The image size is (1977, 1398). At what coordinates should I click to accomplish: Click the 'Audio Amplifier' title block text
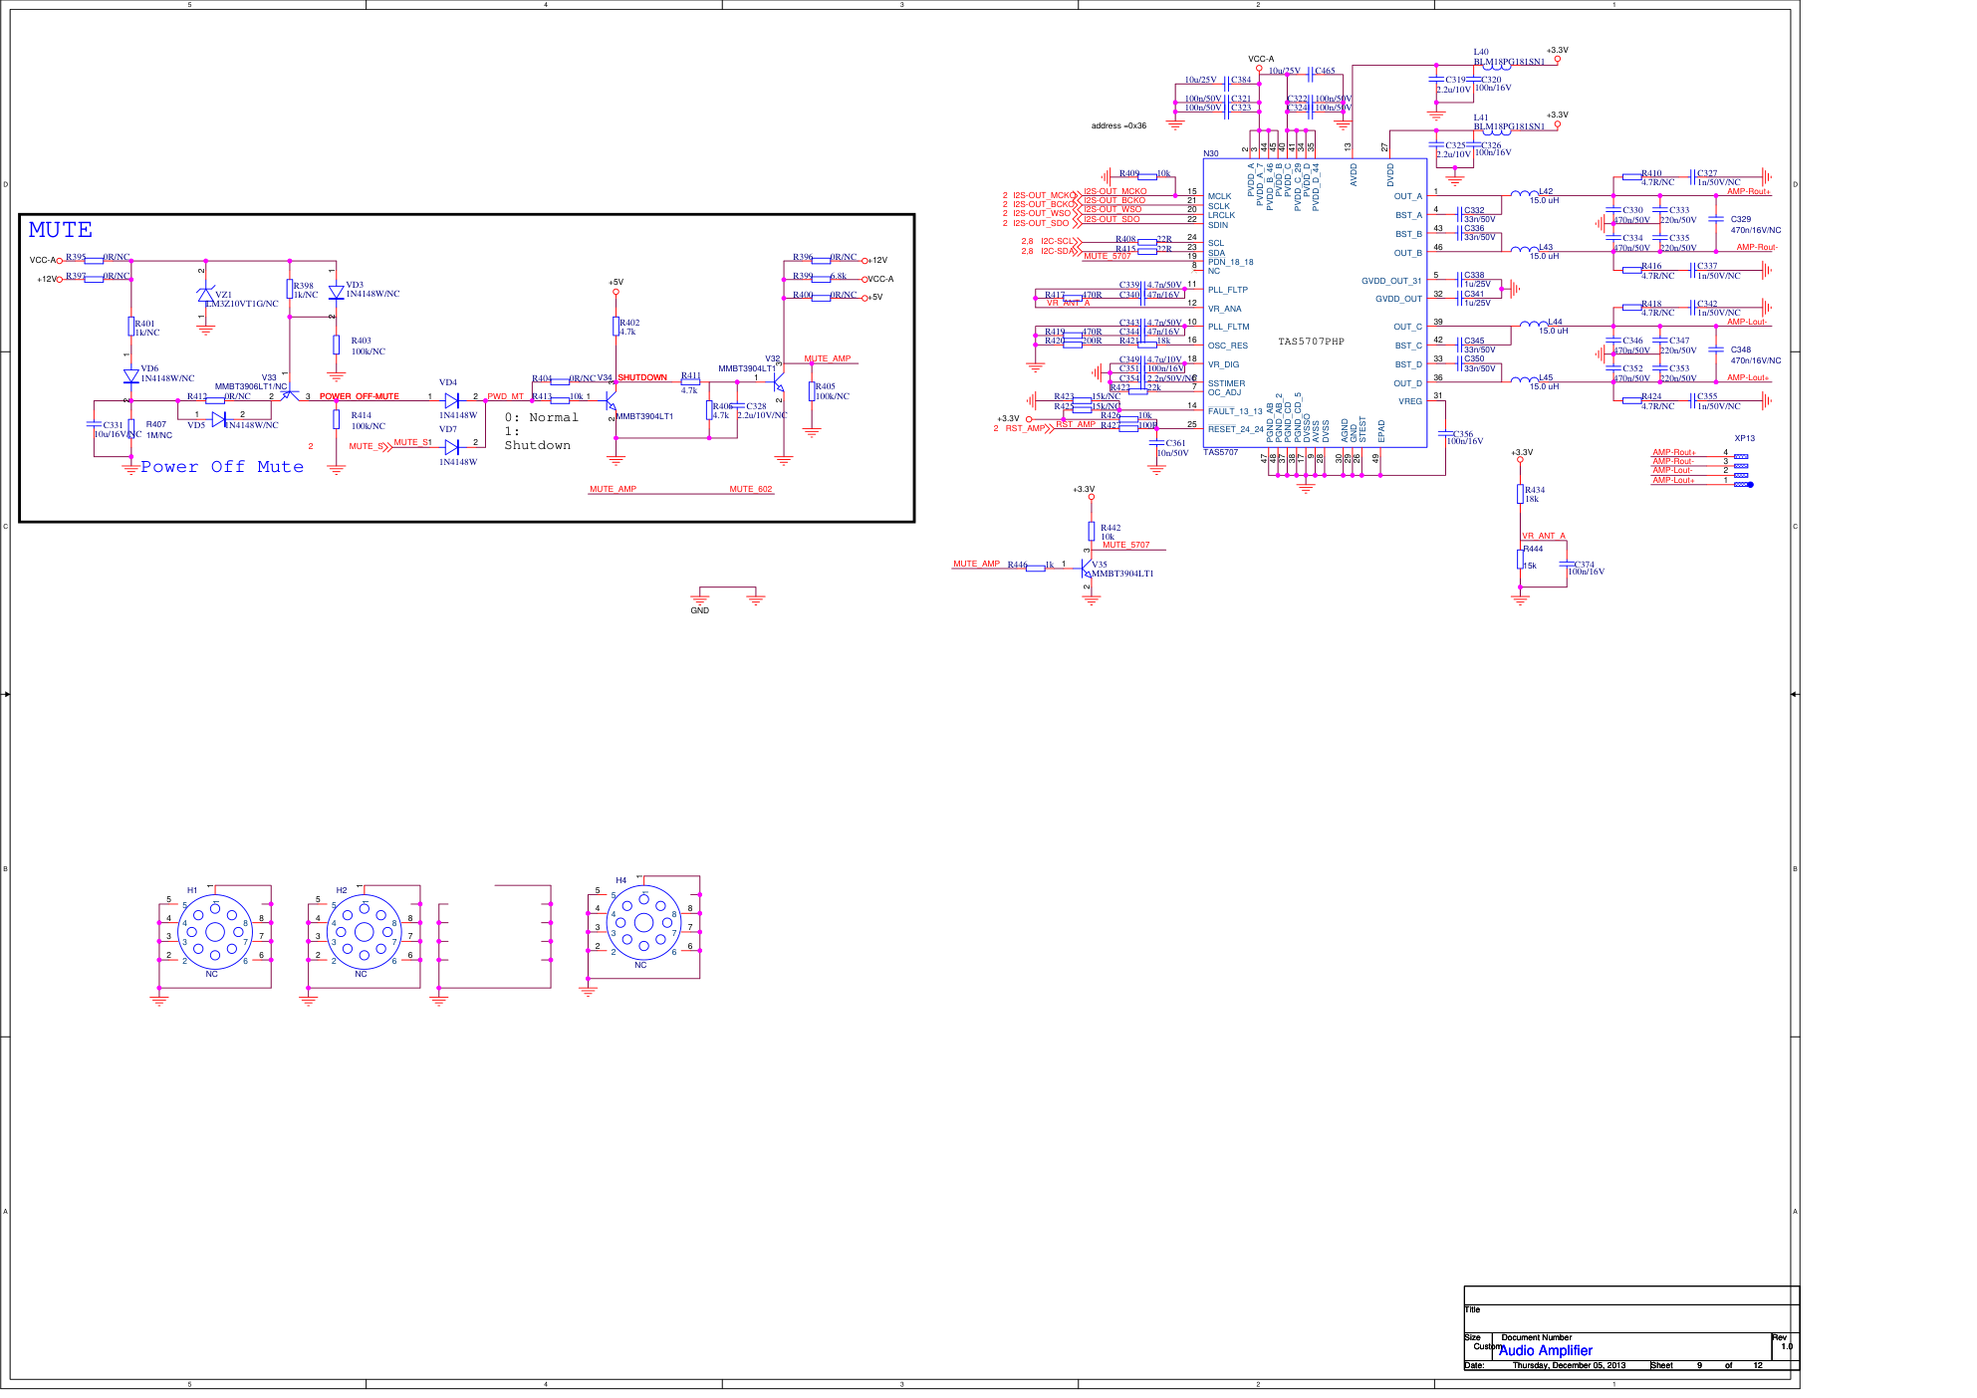tap(1546, 1351)
